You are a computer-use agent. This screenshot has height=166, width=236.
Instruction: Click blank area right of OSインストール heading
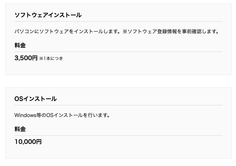point(139,99)
